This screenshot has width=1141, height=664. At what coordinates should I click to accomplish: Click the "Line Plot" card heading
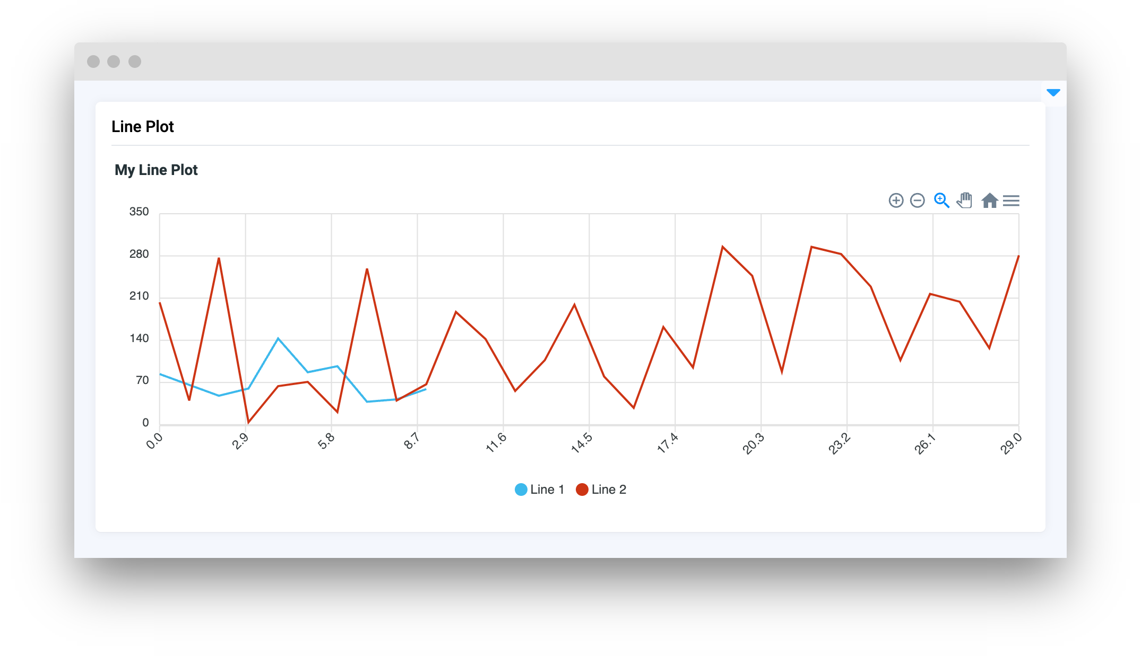tap(142, 127)
